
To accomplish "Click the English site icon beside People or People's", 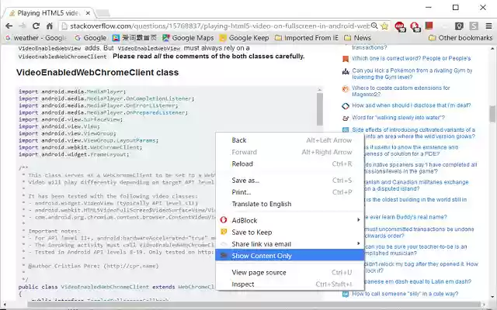I will [346, 59].
